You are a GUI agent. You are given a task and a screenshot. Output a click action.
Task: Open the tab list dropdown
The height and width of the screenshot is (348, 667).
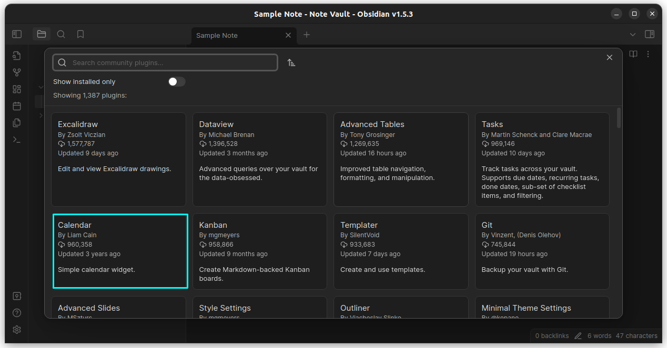pos(633,34)
